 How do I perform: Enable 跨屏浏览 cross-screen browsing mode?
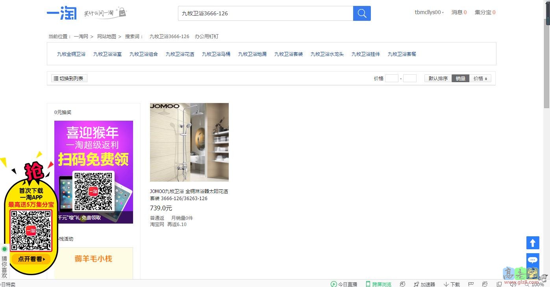click(379, 284)
